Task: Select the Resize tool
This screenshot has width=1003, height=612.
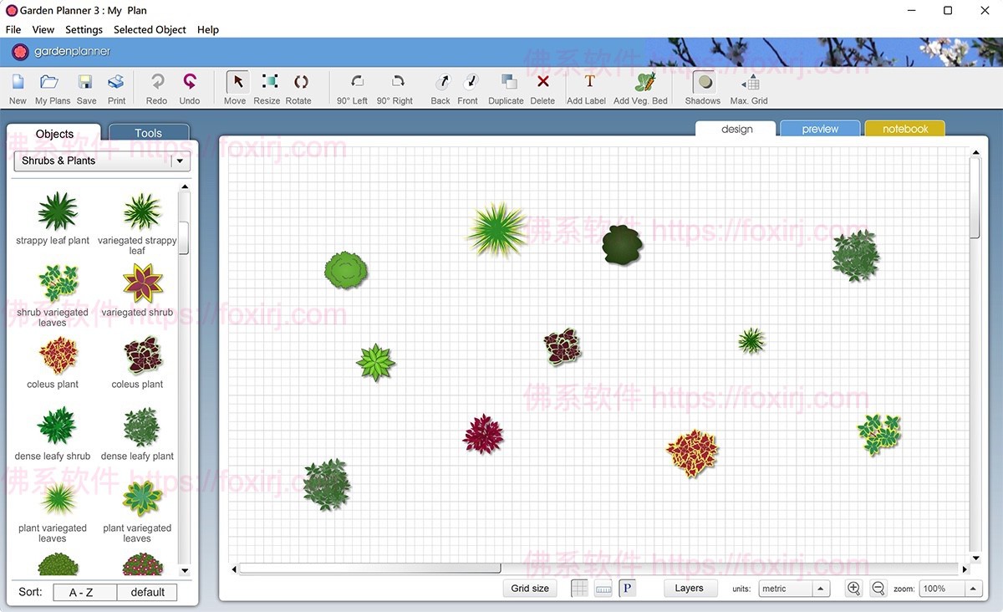Action: pyautogui.click(x=269, y=82)
